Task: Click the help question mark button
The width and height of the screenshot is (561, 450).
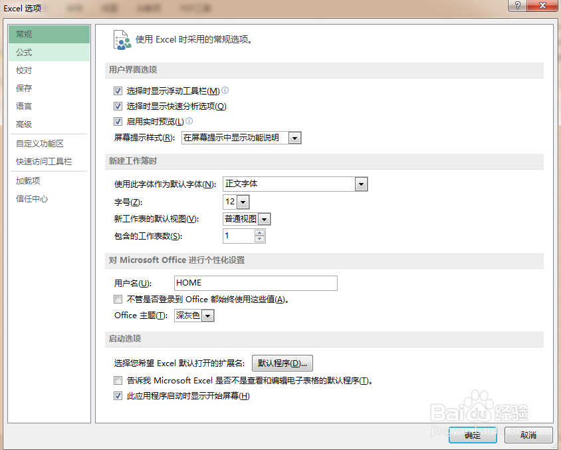Action: [x=517, y=5]
